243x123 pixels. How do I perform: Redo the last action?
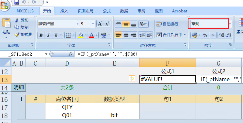(34, 2)
